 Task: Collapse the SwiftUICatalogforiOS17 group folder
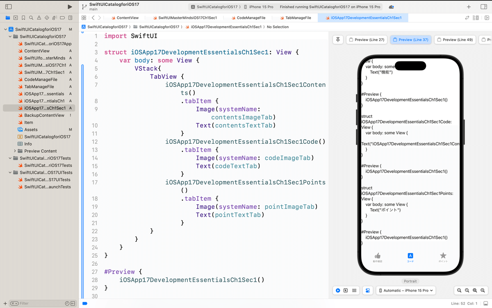tap(10, 36)
